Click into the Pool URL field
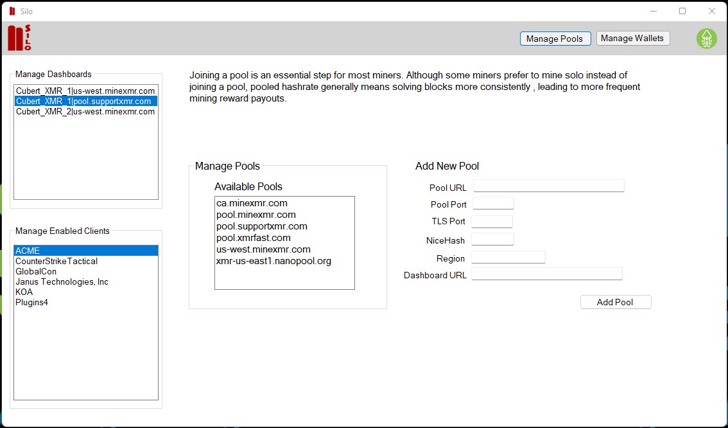This screenshot has width=728, height=428. click(548, 186)
